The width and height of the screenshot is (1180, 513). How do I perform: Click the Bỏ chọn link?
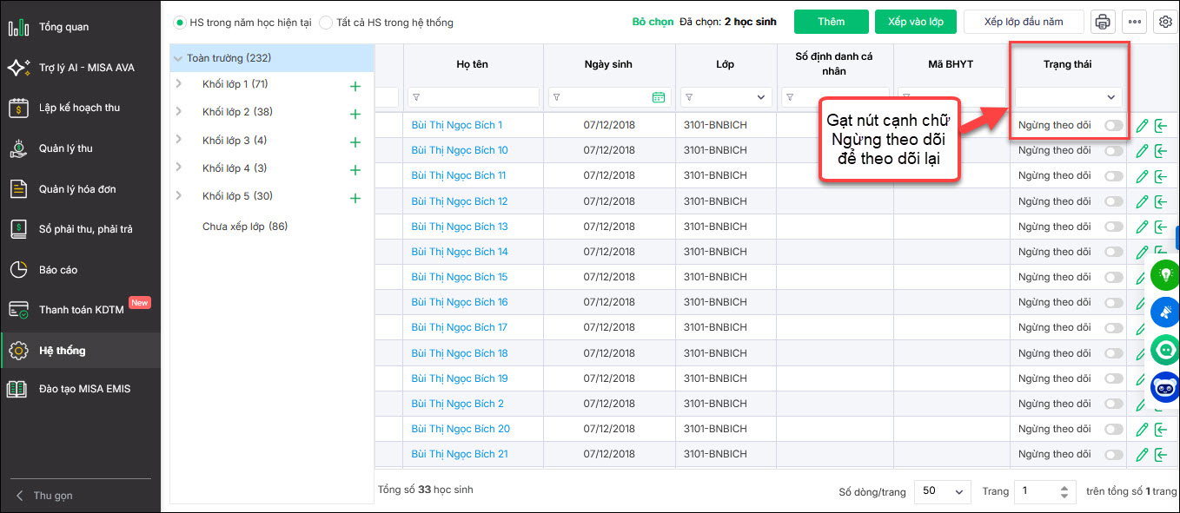tap(653, 22)
